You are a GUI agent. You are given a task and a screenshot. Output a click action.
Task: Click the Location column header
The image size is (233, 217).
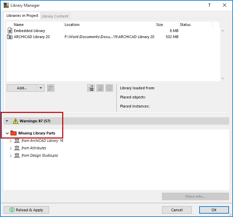click(x=110, y=25)
